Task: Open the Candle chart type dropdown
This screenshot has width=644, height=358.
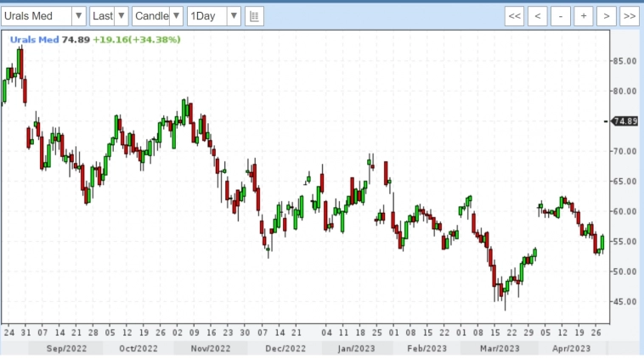Action: [175, 16]
